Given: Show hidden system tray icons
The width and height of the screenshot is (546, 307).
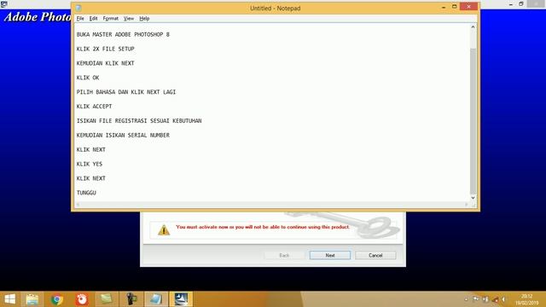Looking at the screenshot, I should click(x=467, y=299).
